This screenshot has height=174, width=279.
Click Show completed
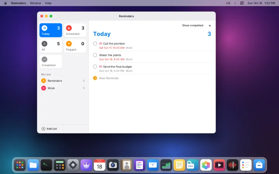193,26
